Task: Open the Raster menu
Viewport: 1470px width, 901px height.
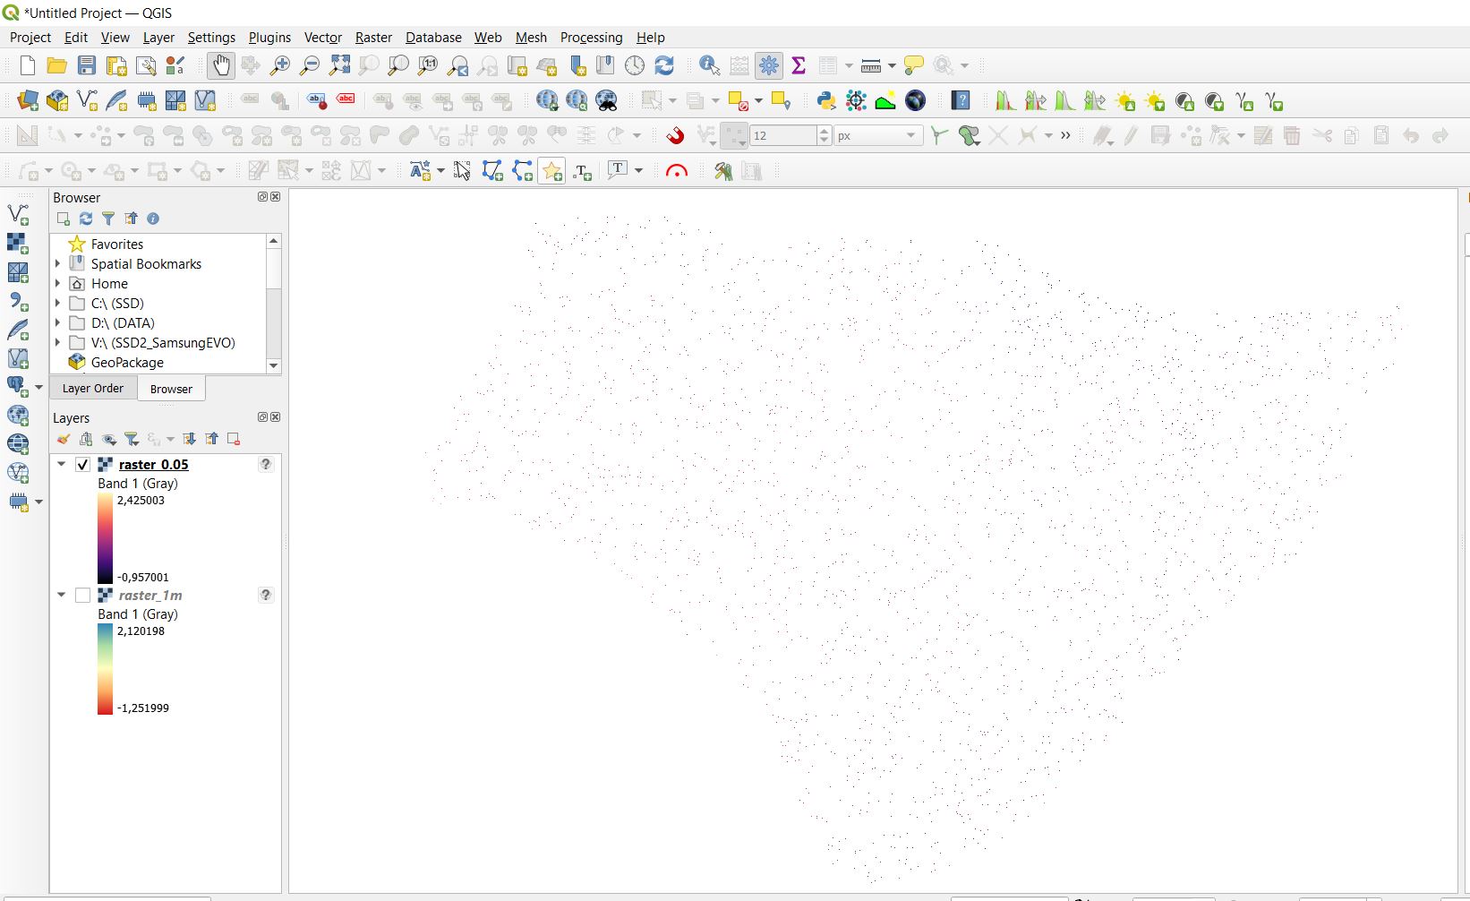Action: click(372, 38)
